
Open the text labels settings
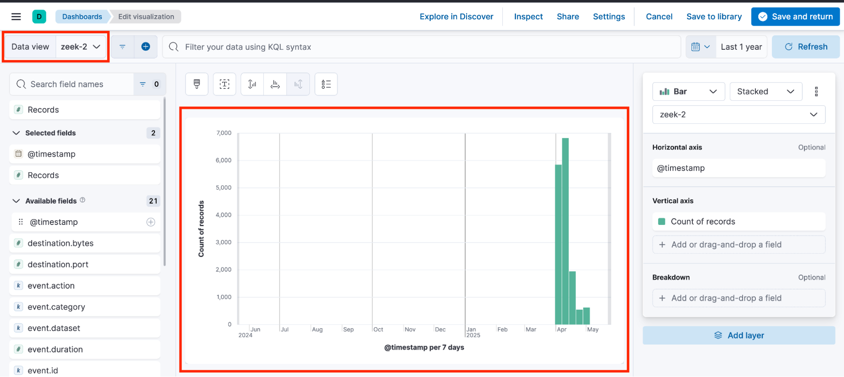pyautogui.click(x=225, y=84)
